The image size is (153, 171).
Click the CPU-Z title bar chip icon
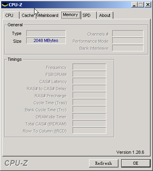tap(5, 5)
